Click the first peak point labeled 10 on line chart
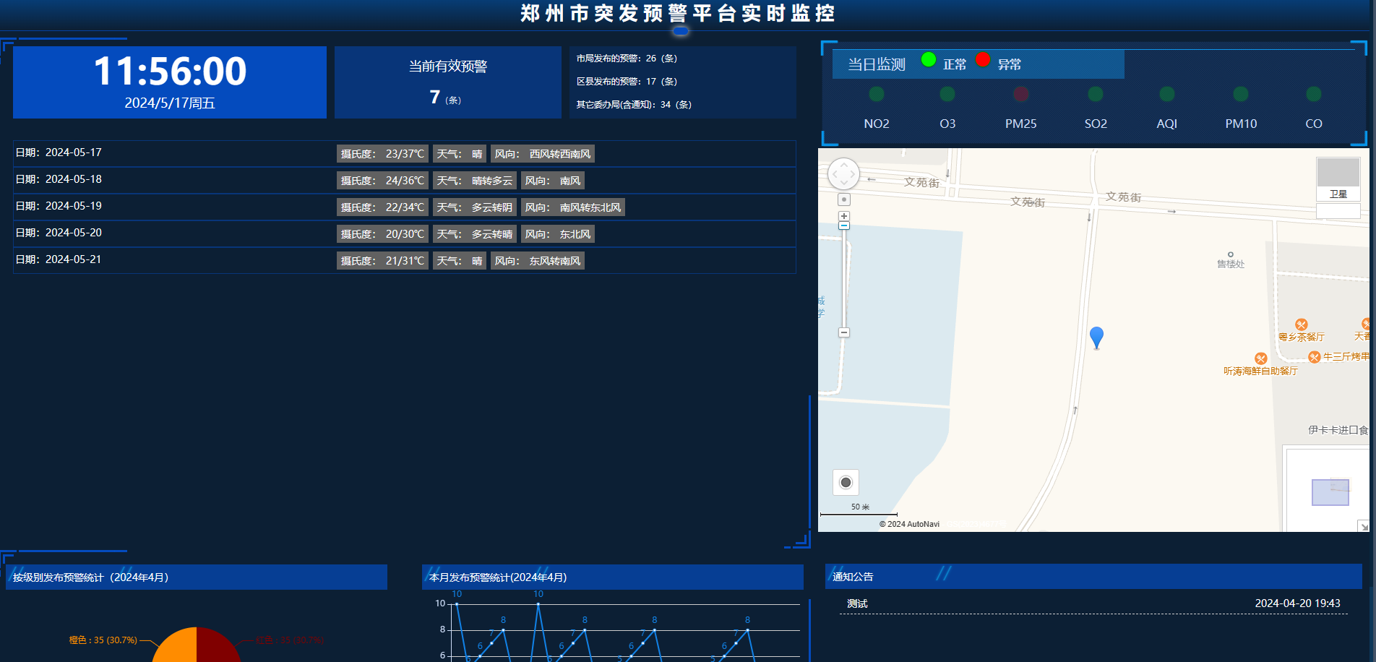The height and width of the screenshot is (662, 1376). click(457, 604)
